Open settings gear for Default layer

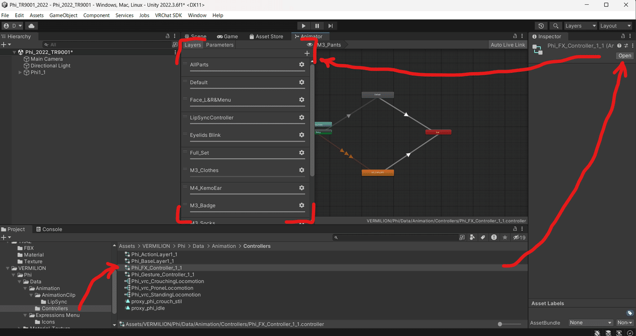point(302,82)
